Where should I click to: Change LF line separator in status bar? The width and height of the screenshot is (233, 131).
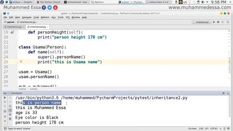pyautogui.click(x=206, y=128)
